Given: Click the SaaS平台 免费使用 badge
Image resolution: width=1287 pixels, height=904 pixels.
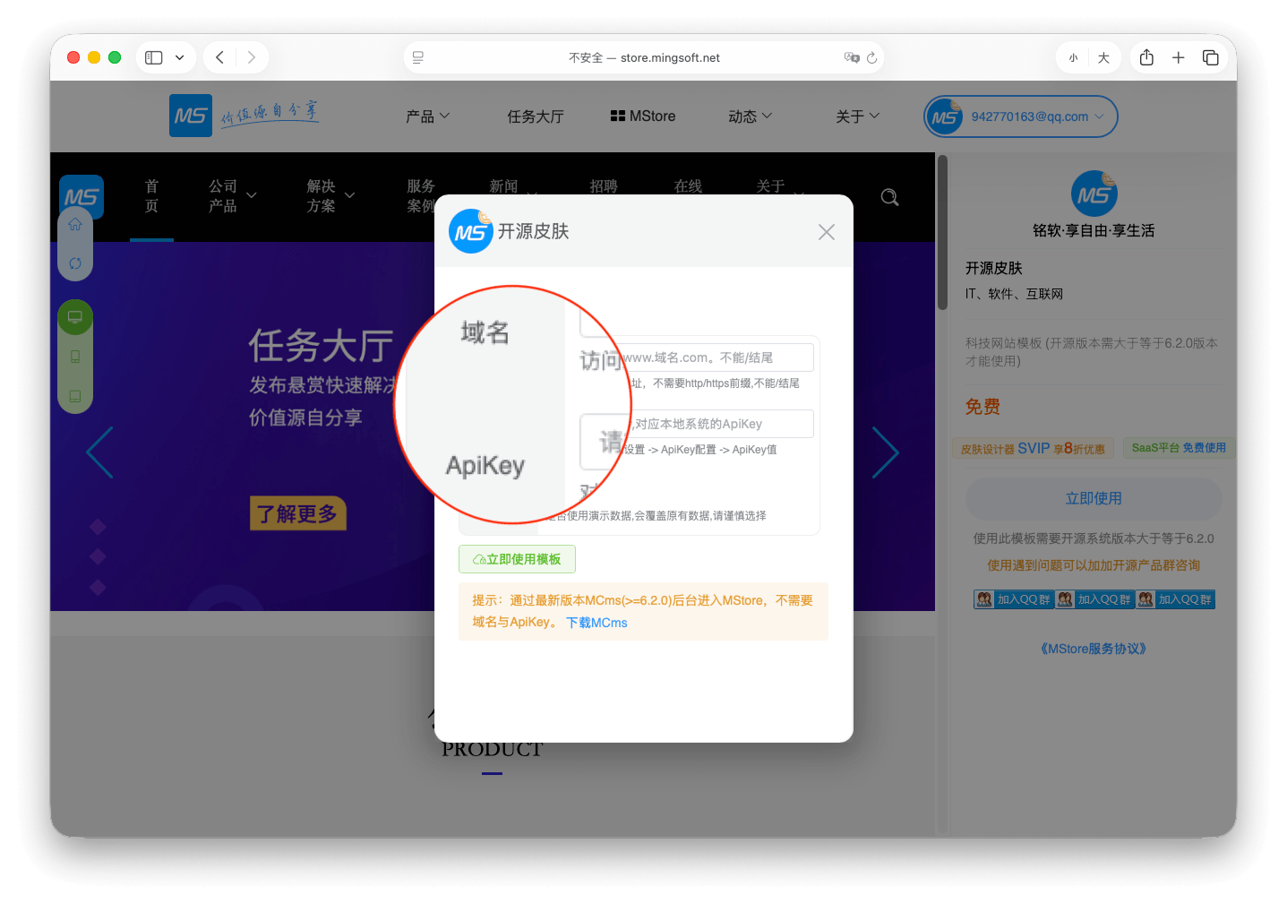Looking at the screenshot, I should click(1179, 448).
